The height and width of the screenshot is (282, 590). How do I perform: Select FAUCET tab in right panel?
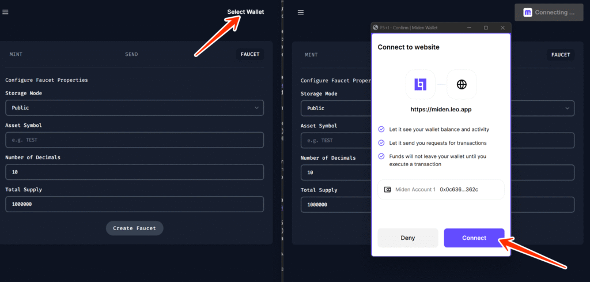(x=561, y=55)
